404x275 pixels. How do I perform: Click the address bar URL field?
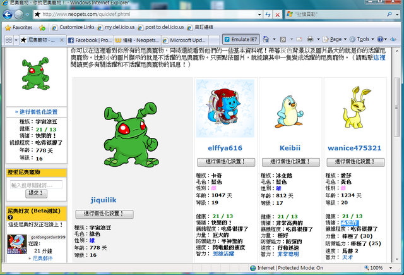tap(146, 15)
